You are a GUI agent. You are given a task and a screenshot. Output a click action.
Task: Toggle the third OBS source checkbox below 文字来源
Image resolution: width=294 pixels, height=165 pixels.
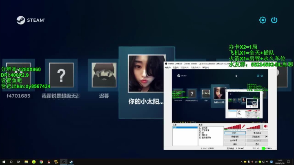click(x=200, y=133)
